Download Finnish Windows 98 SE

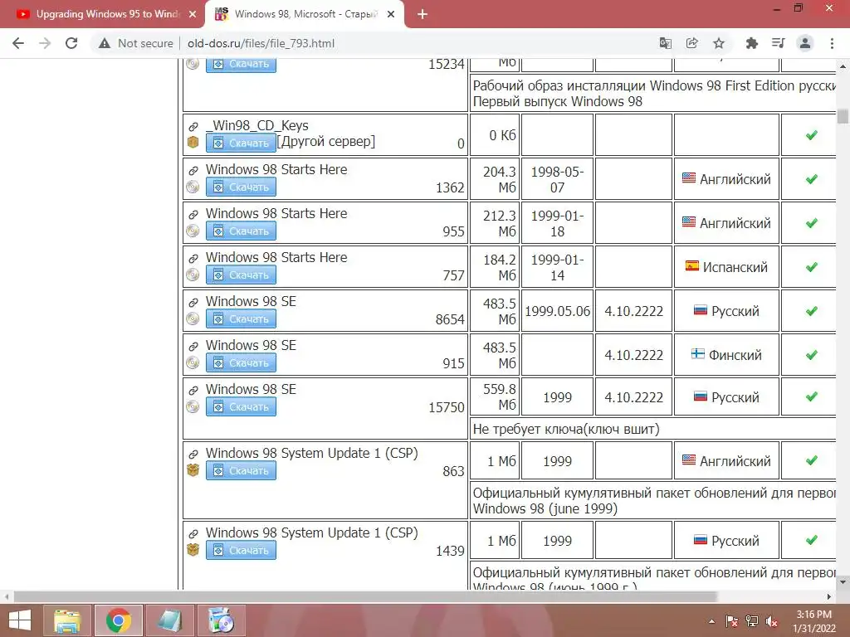[241, 362]
